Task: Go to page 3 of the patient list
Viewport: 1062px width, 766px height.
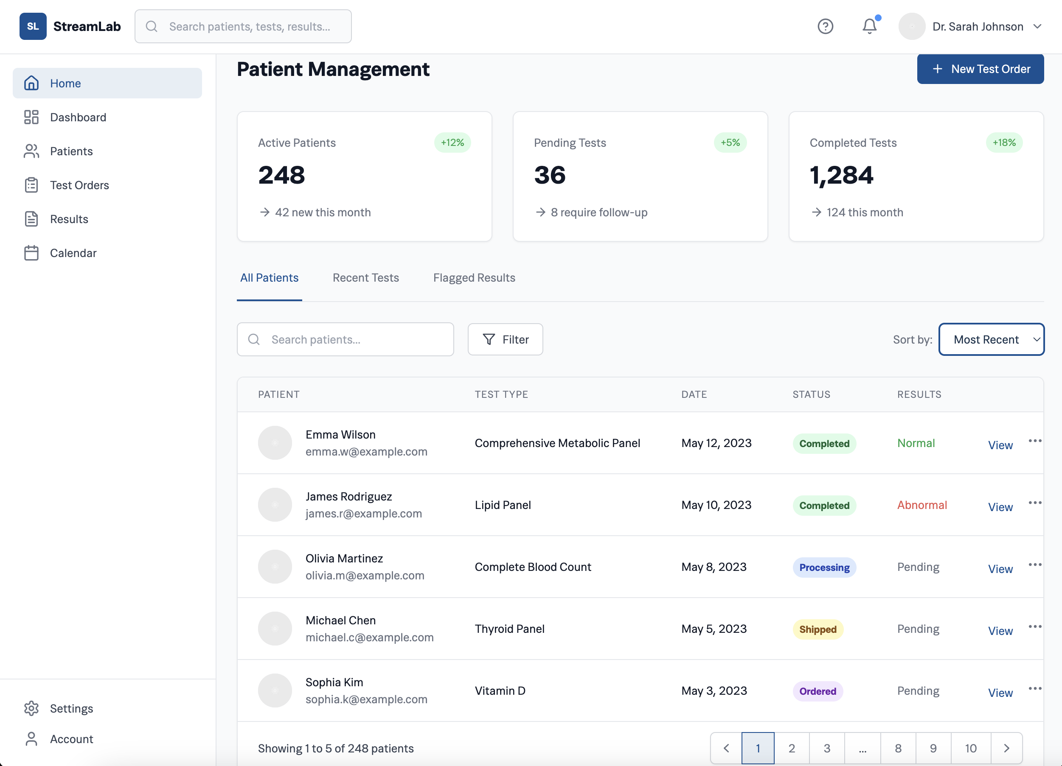Action: pyautogui.click(x=827, y=748)
